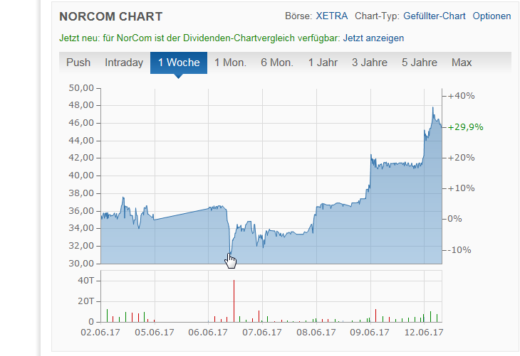Screen dimensions: 520x356
Task: Select the Intraday tab
Action: pos(124,63)
